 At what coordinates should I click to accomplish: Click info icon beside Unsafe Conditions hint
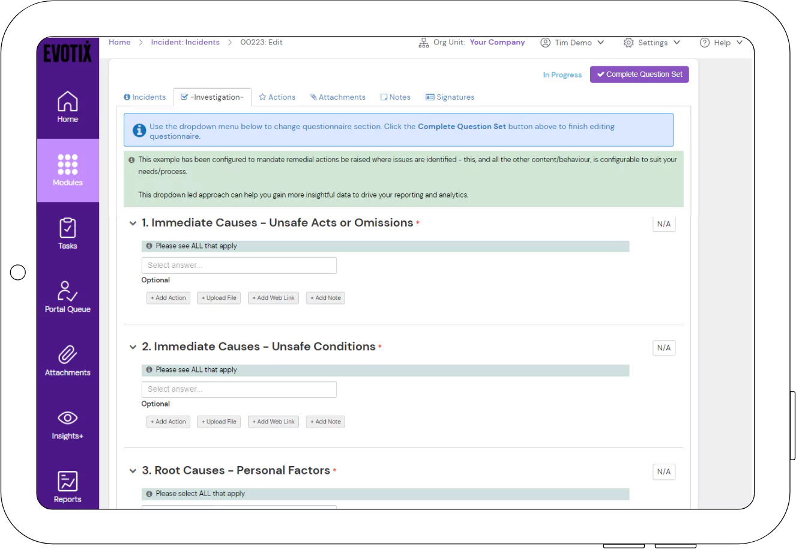[x=149, y=369]
